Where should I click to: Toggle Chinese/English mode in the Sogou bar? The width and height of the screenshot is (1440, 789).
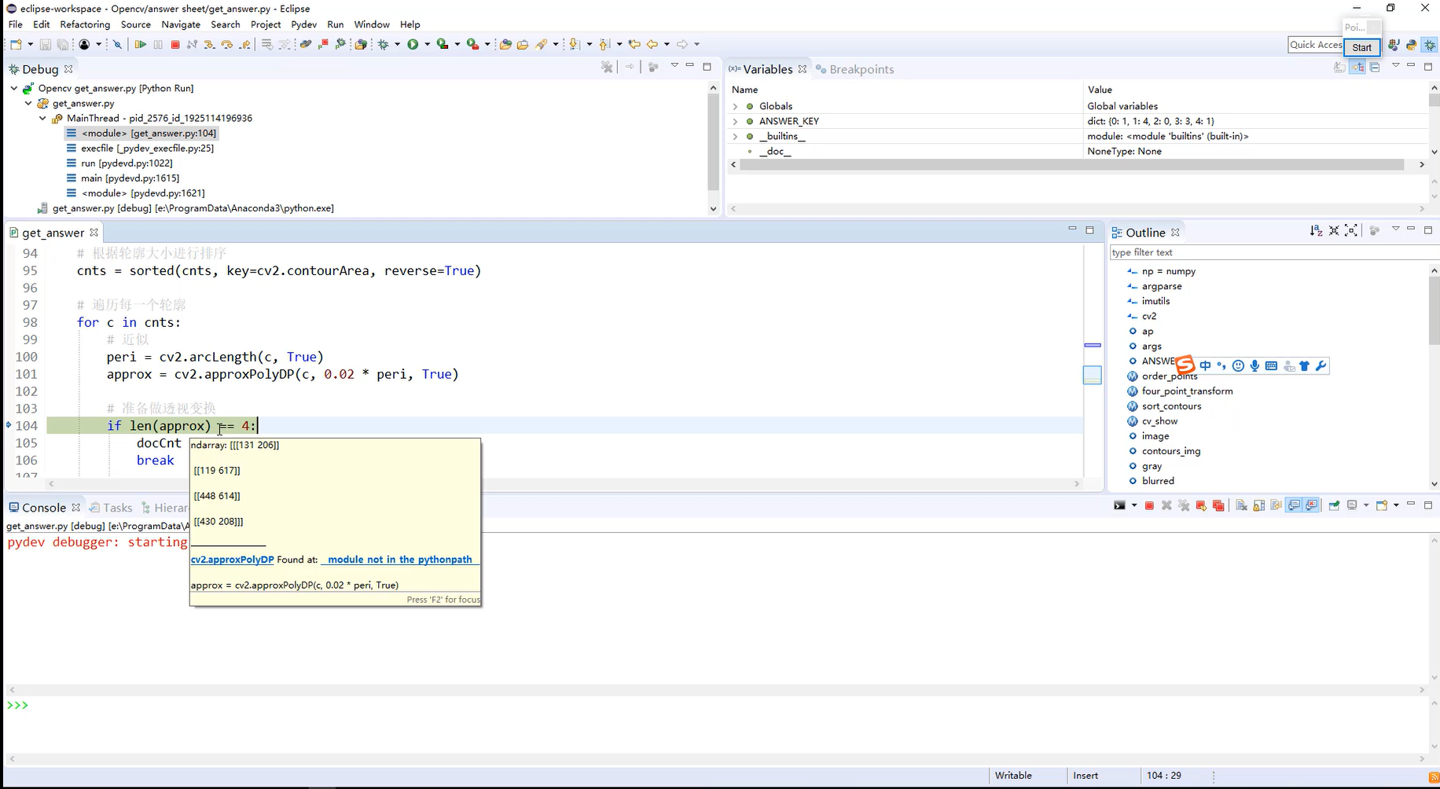point(1205,365)
